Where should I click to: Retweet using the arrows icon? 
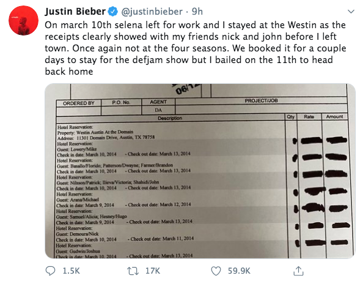coord(133,271)
